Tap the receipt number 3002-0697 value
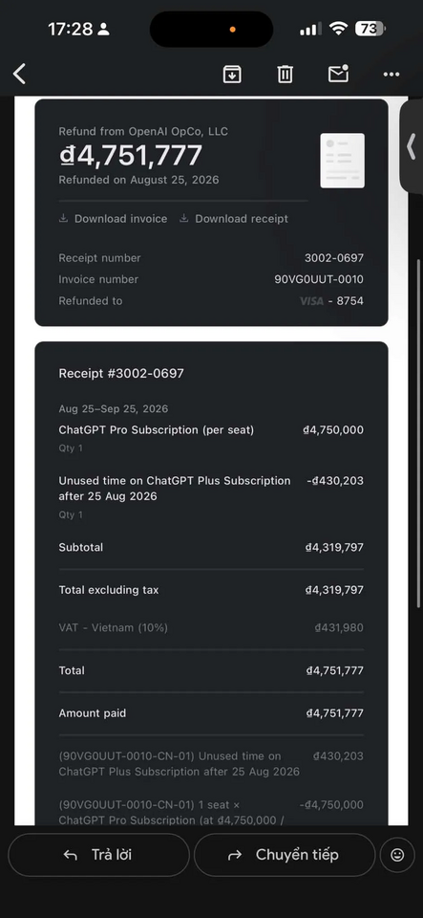The image size is (423, 918). [x=333, y=258]
